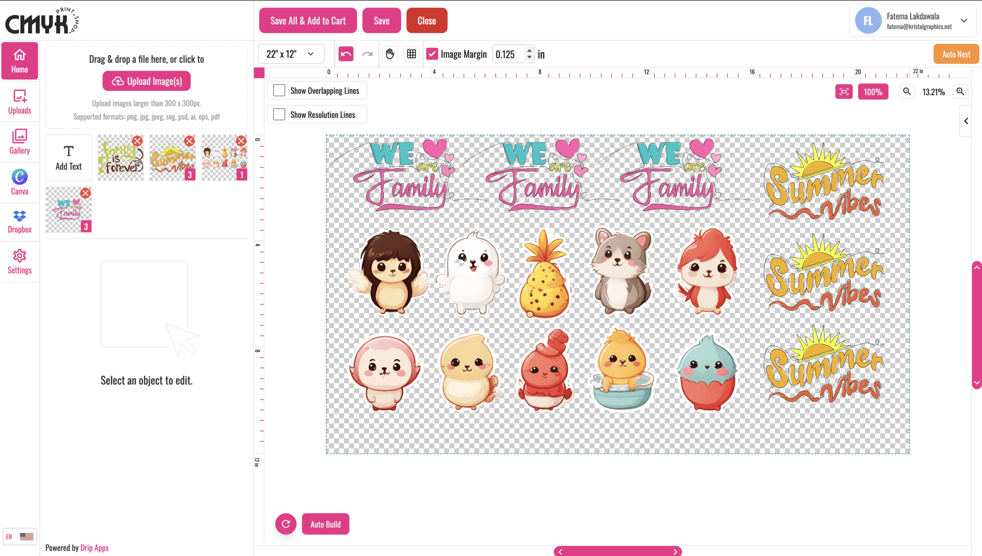The height and width of the screenshot is (556, 982).
Task: Click the zoom in magnifier
Action: [x=960, y=92]
